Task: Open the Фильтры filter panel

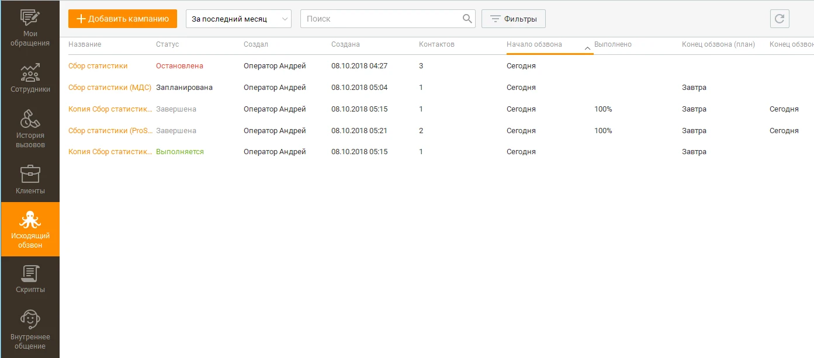Action: click(513, 19)
